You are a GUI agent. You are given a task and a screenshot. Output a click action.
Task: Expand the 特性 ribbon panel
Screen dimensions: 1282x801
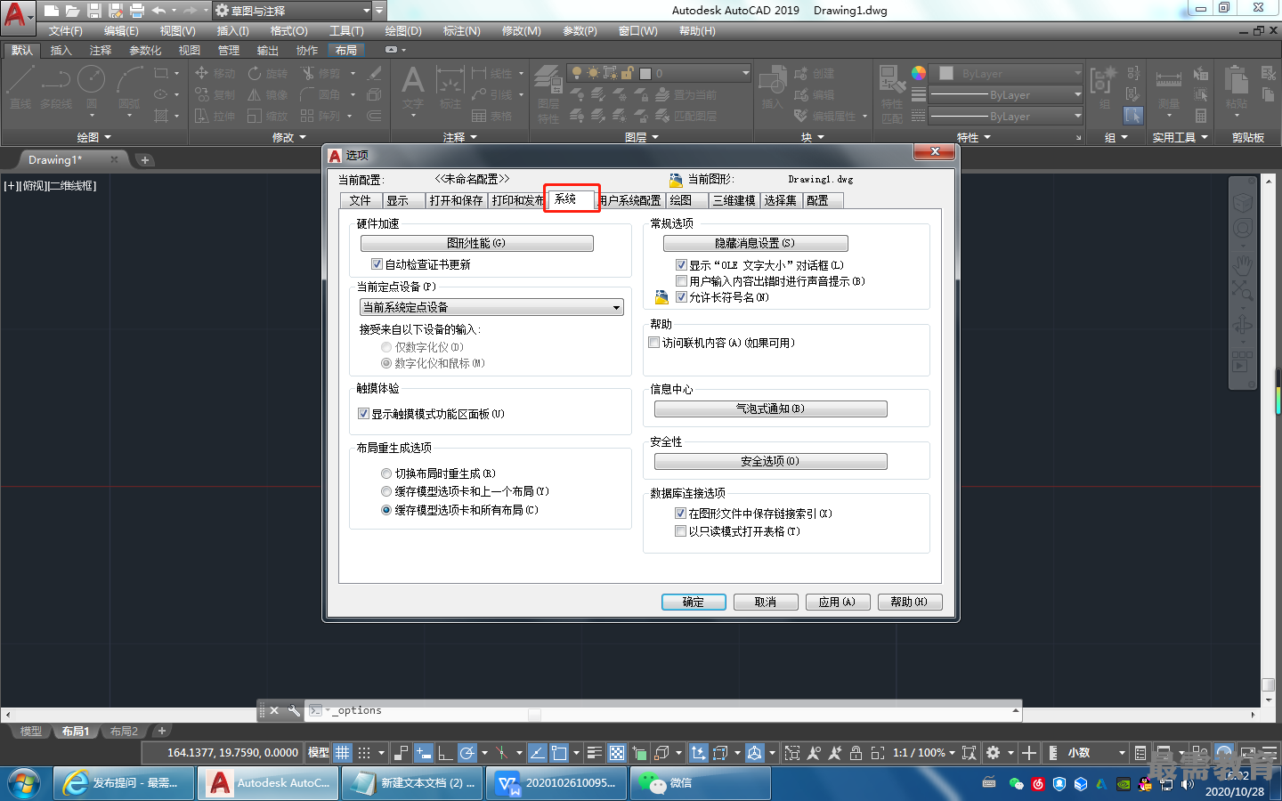pos(974,137)
